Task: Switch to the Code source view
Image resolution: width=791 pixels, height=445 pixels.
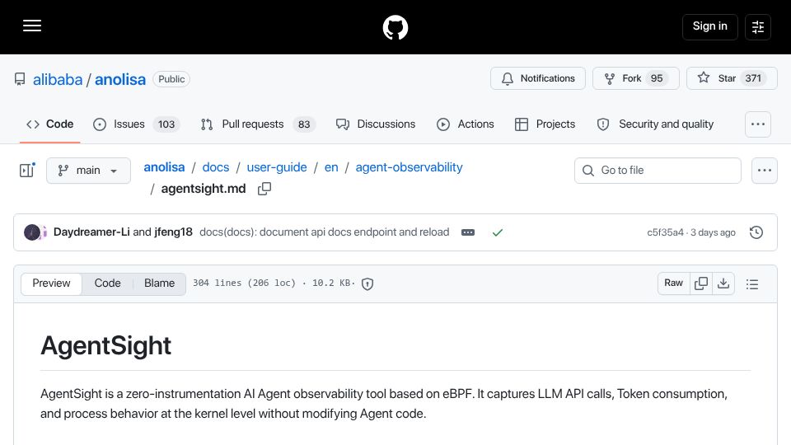Action: (107, 283)
